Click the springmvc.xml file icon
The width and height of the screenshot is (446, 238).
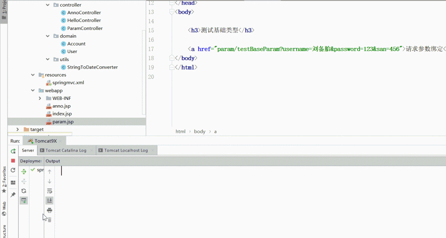click(x=49, y=83)
